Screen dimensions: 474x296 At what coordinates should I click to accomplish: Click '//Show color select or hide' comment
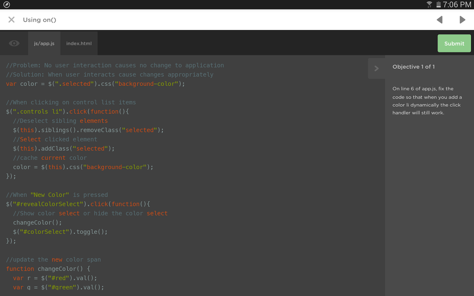tap(90, 213)
